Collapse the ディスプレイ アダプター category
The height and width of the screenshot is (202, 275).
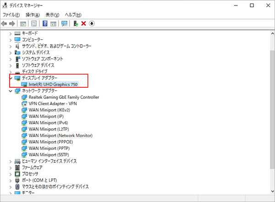pyautogui.click(x=11, y=78)
